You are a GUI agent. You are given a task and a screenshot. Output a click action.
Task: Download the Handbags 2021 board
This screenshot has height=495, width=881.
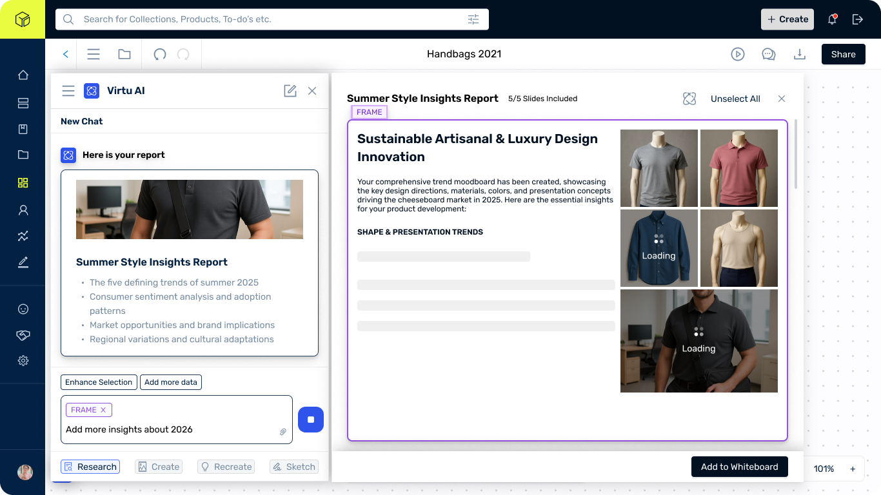800,54
